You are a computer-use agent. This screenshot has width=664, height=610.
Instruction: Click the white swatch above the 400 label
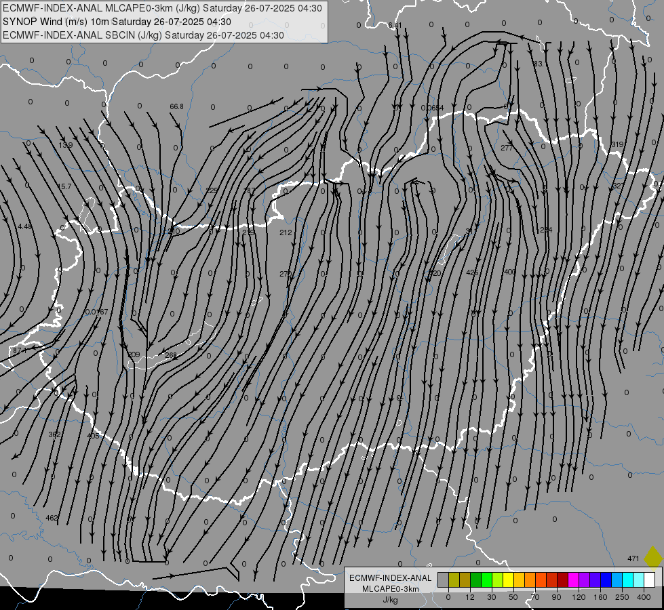pyautogui.click(x=649, y=579)
